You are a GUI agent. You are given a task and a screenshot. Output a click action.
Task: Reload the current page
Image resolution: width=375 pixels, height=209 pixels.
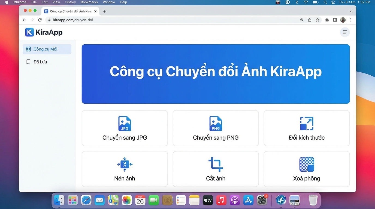tap(40, 20)
